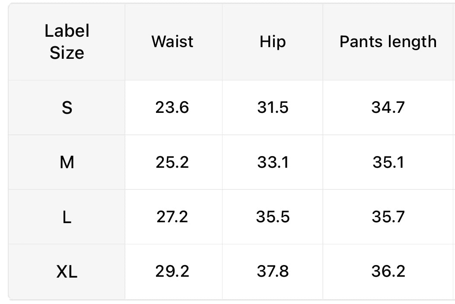455x304 pixels.
Task: Choose the S size row label
Action: point(67,107)
